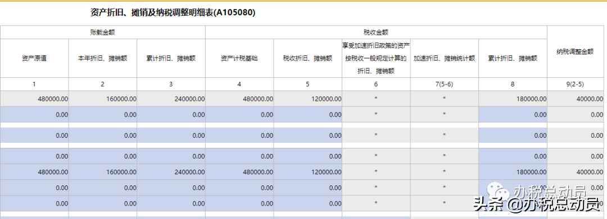This screenshot has width=607, height=219.
Task: Focus the blue row's 资产原值 480000.00 input
Action: 34,172
